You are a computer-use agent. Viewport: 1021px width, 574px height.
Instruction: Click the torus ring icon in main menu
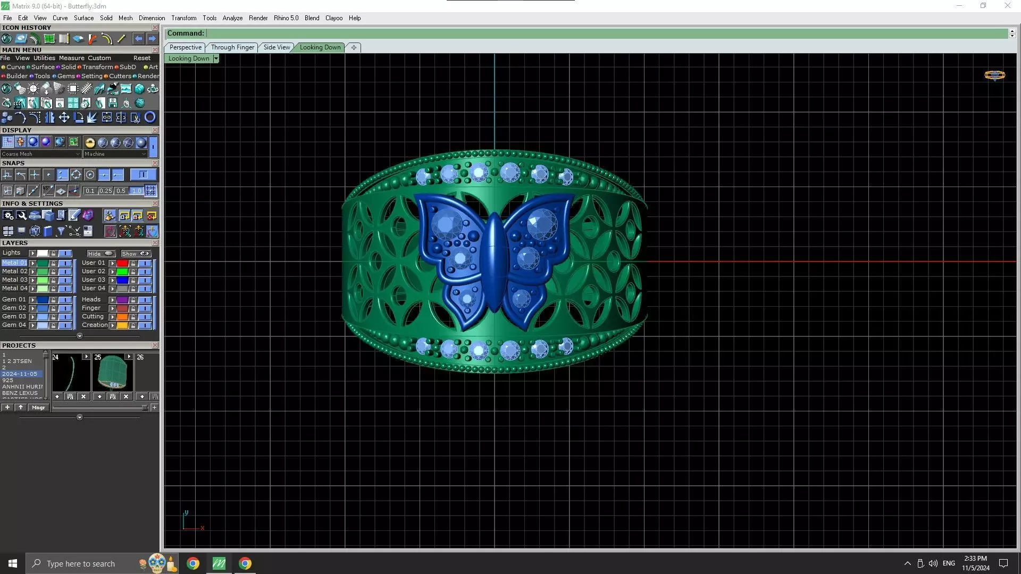pyautogui.click(x=150, y=117)
